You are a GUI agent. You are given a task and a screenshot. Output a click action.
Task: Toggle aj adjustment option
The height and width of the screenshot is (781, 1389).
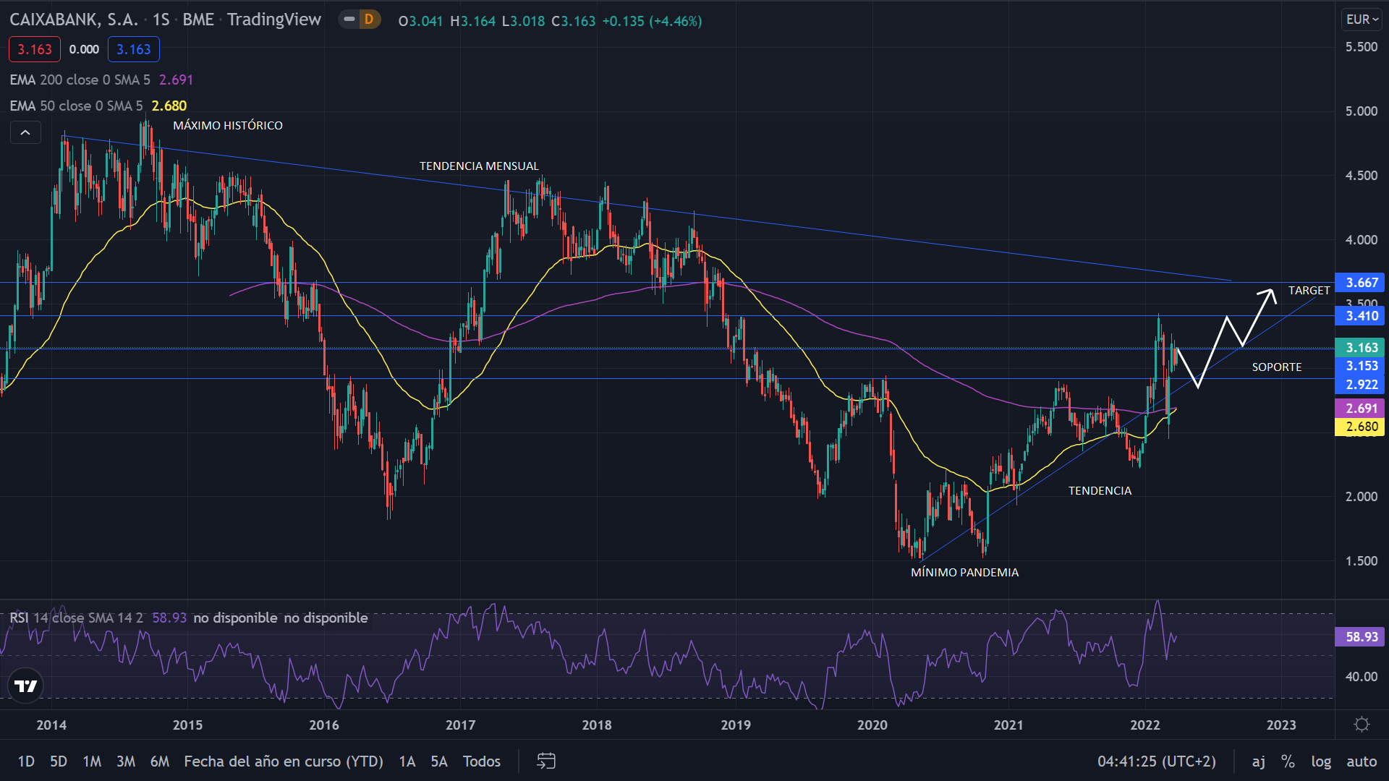tap(1259, 761)
